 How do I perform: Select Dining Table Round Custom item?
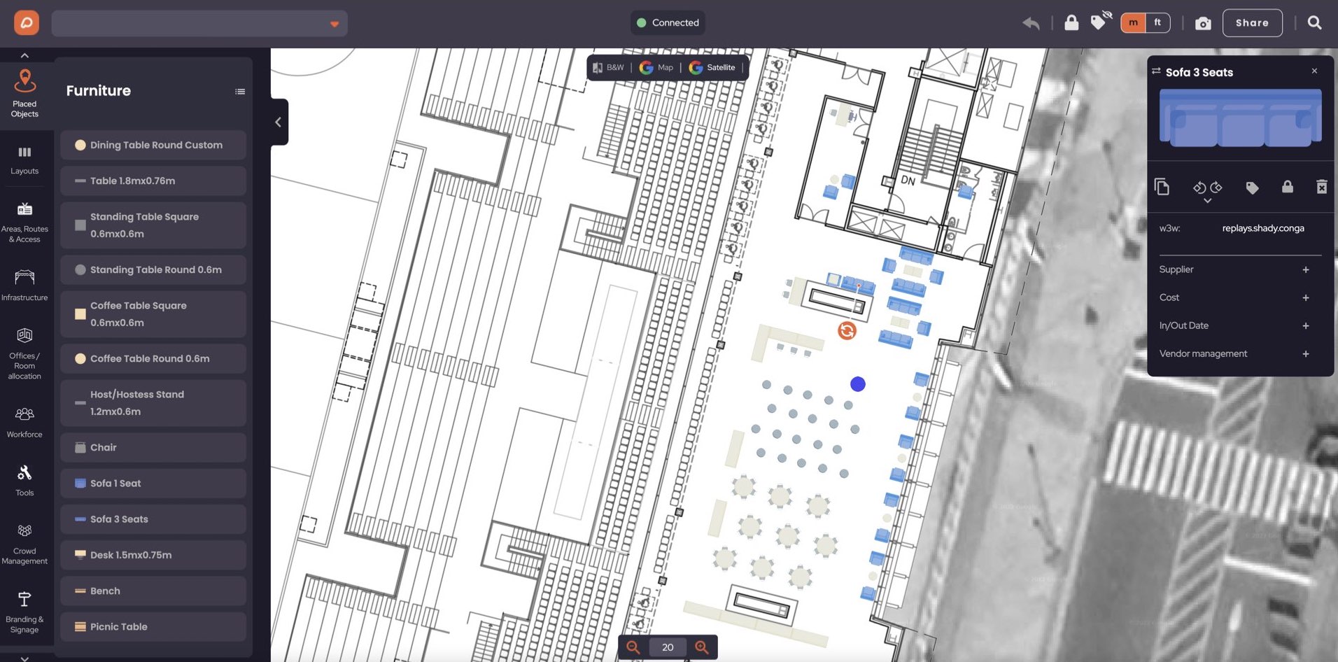tap(153, 145)
